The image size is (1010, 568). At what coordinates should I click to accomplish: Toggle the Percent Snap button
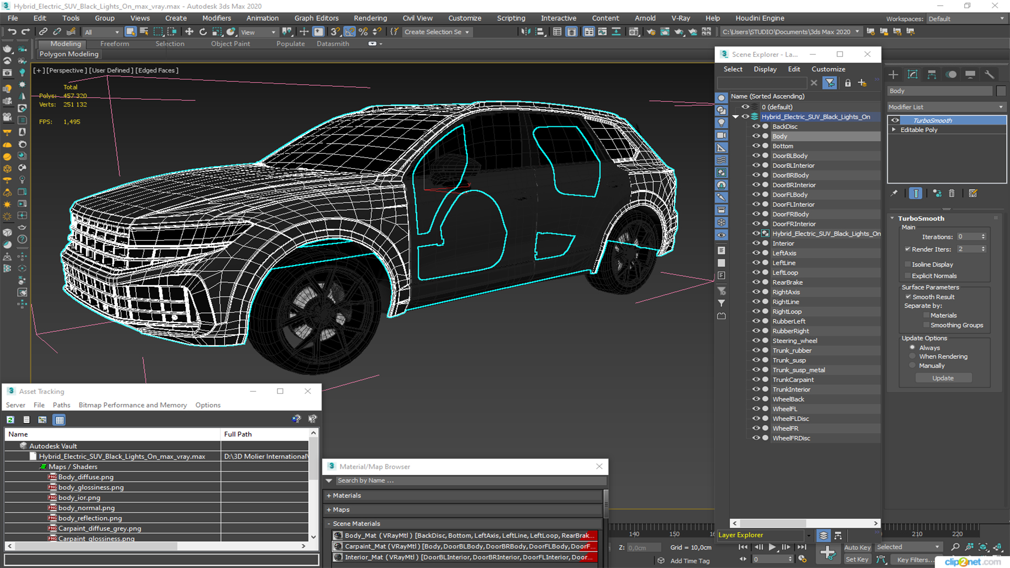363,32
